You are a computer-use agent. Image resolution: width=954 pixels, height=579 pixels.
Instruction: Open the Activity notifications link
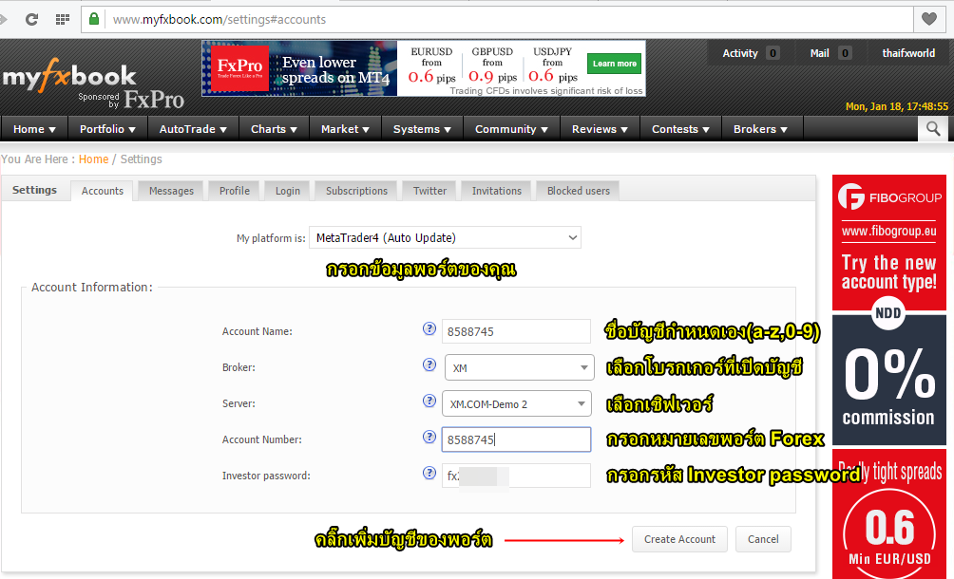pos(740,53)
